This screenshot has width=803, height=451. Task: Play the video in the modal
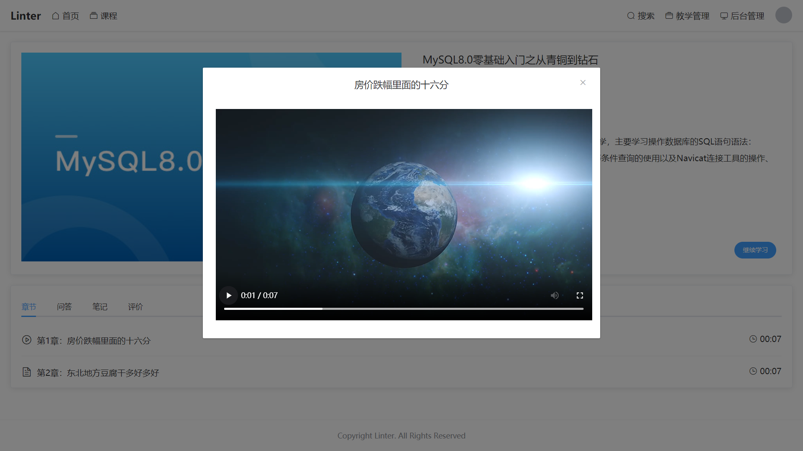228,296
